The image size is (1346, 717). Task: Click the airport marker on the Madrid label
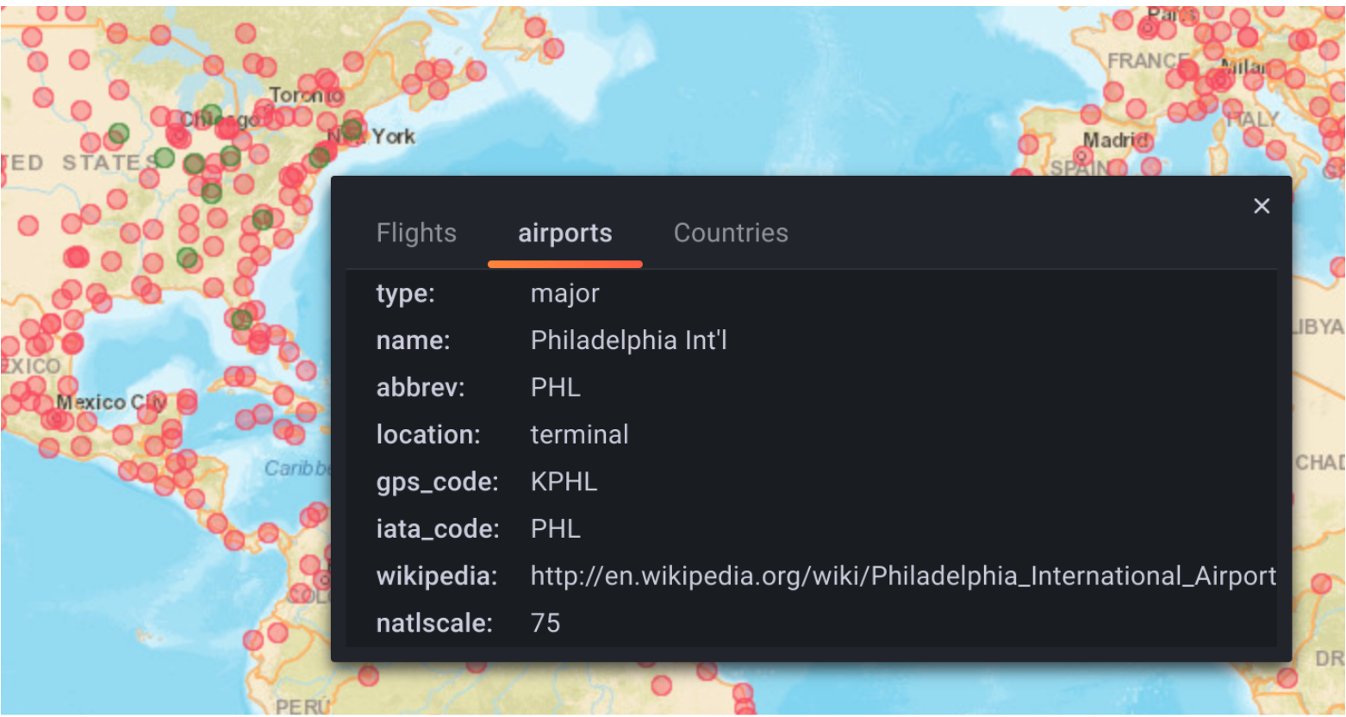(x=1141, y=139)
